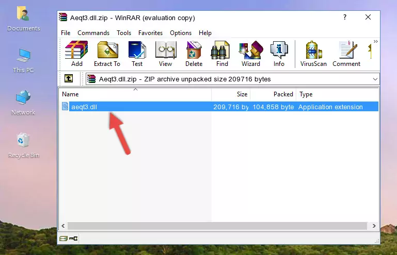The image size is (397, 255).
Task: Open the Commands menu
Action: point(93,33)
